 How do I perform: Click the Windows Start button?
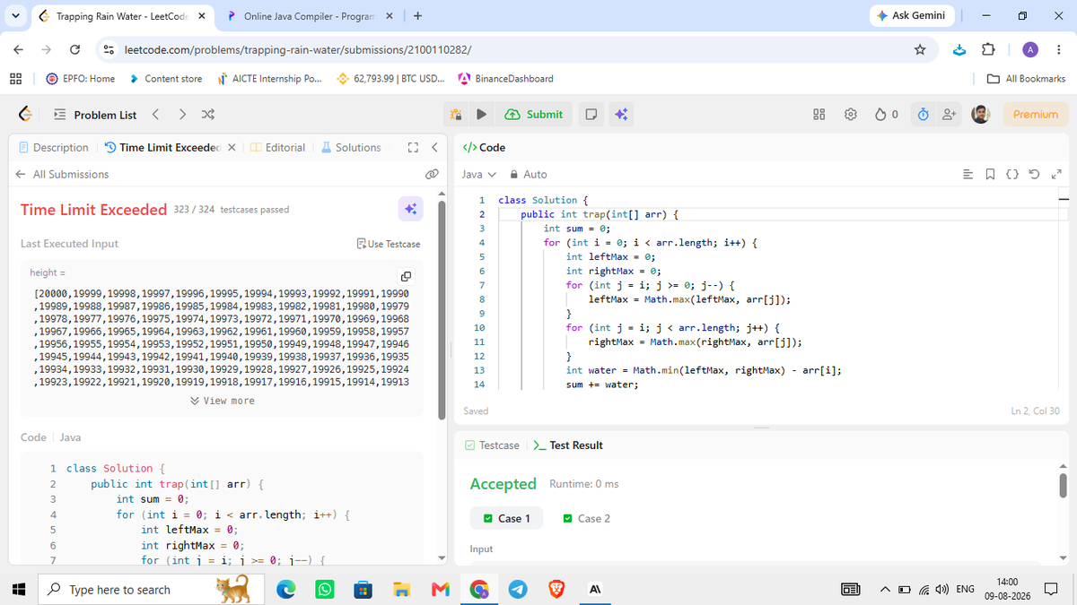coord(17,589)
